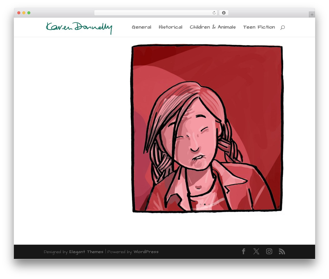Select the fifth slideshow pagination dot
The height and width of the screenshot is (279, 329).
pyautogui.click(x=217, y=204)
